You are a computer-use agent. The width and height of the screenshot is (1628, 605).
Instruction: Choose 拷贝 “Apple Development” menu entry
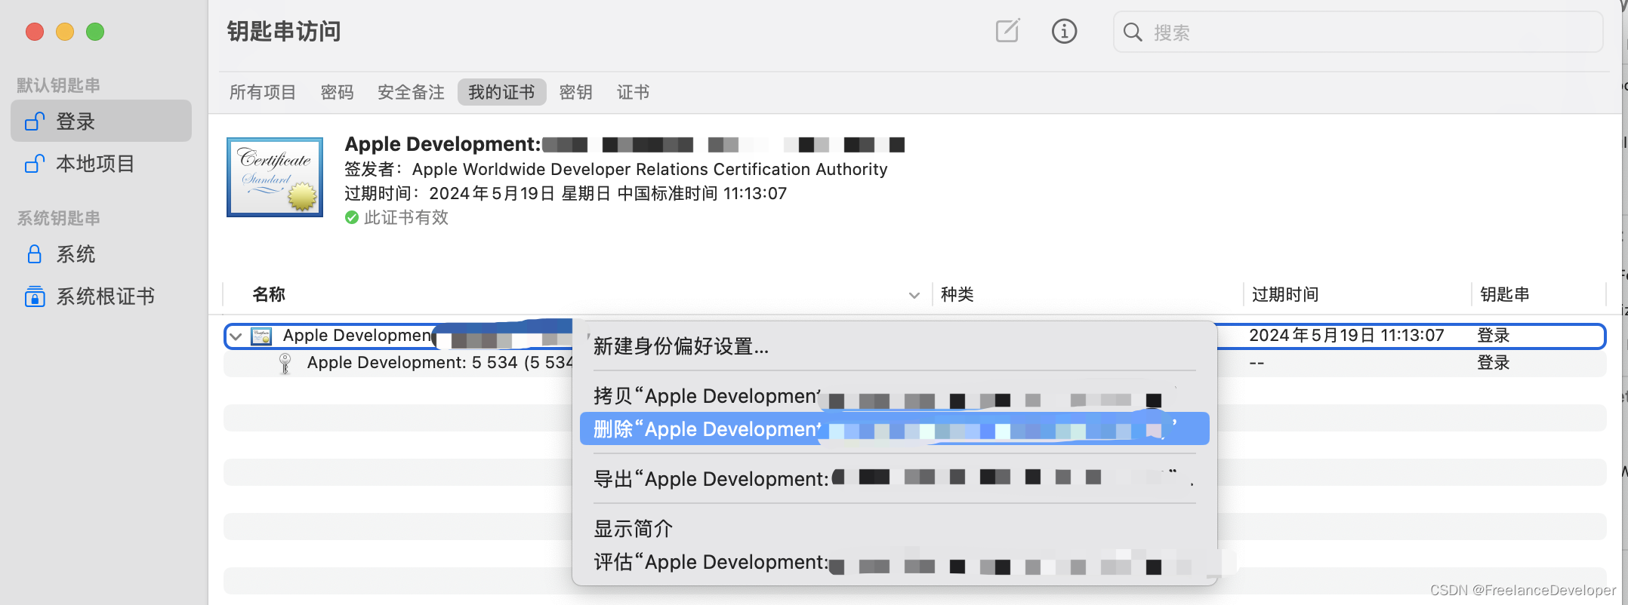[x=894, y=396]
